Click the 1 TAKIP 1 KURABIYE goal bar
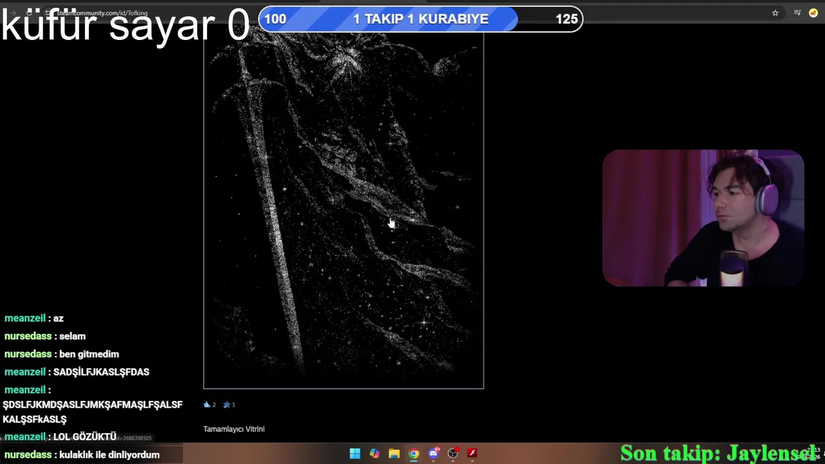Viewport: 825px width, 464px height. pyautogui.click(x=420, y=19)
